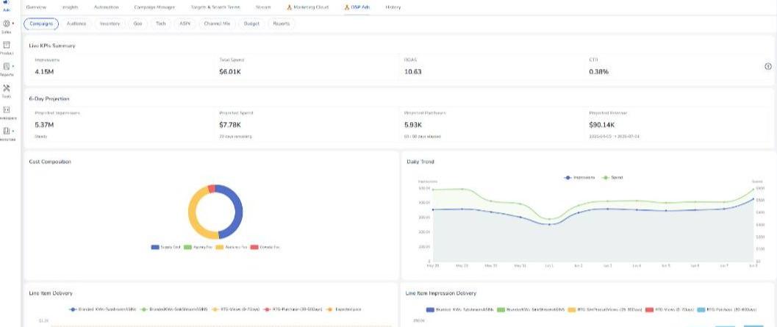The image size is (777, 327).
Task: Select the Budget pill
Action: 251,24
